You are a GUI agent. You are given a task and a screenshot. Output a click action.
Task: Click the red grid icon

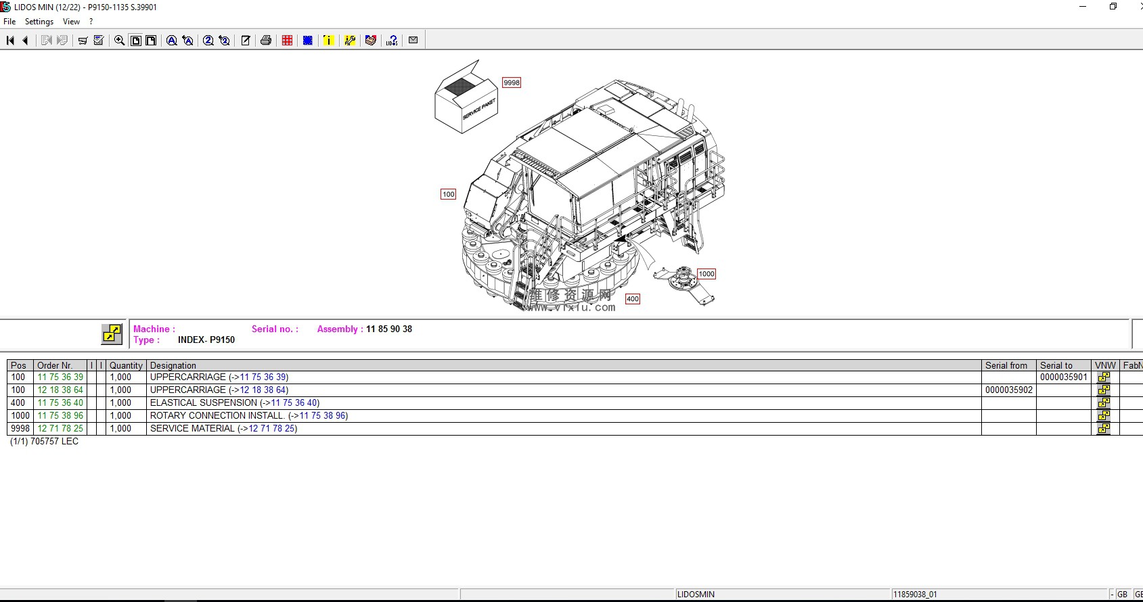tap(287, 41)
